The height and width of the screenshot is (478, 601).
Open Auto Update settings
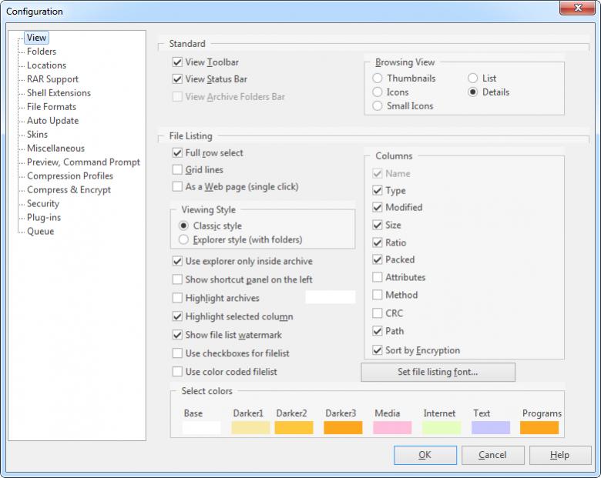pos(52,120)
